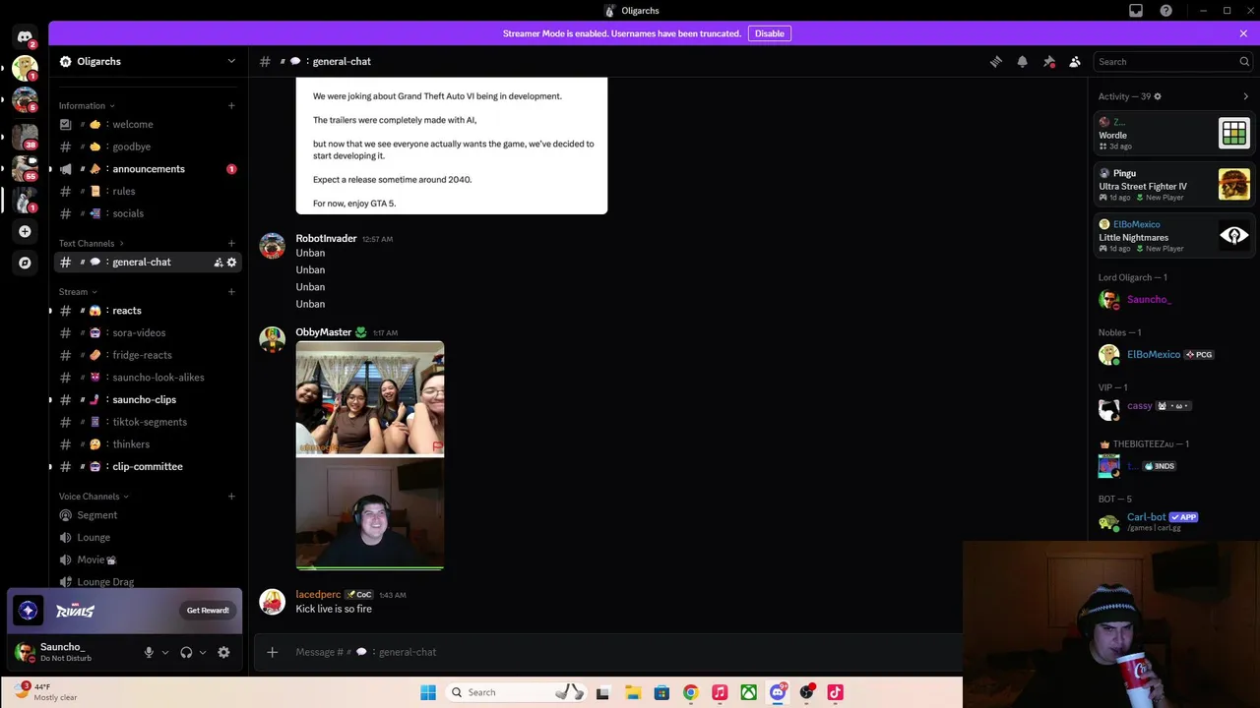Image resolution: width=1260 pixels, height=708 pixels.
Task: Open the reacts channel
Action: click(148, 311)
